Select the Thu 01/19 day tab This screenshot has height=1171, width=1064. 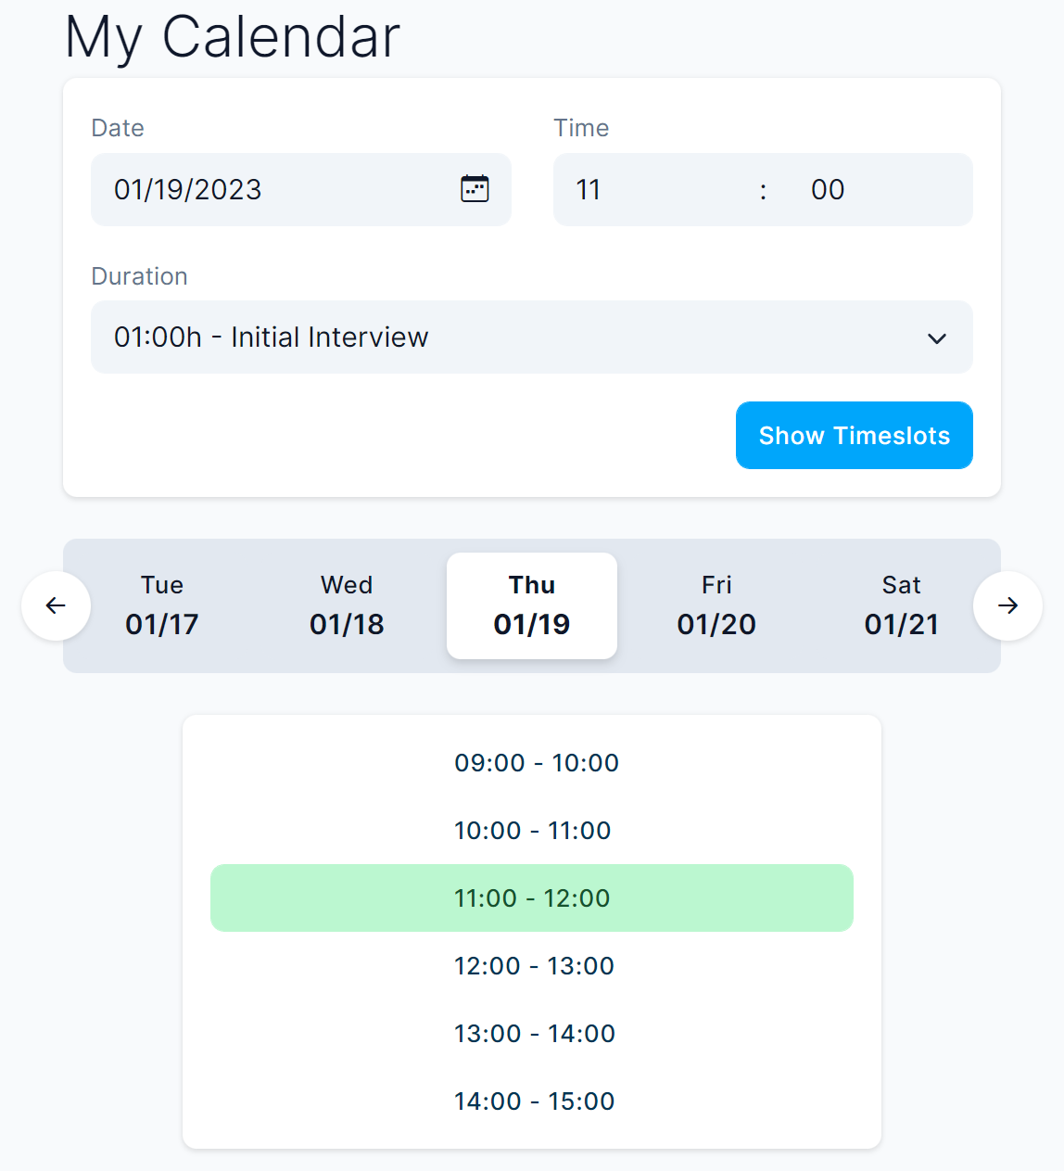click(532, 605)
